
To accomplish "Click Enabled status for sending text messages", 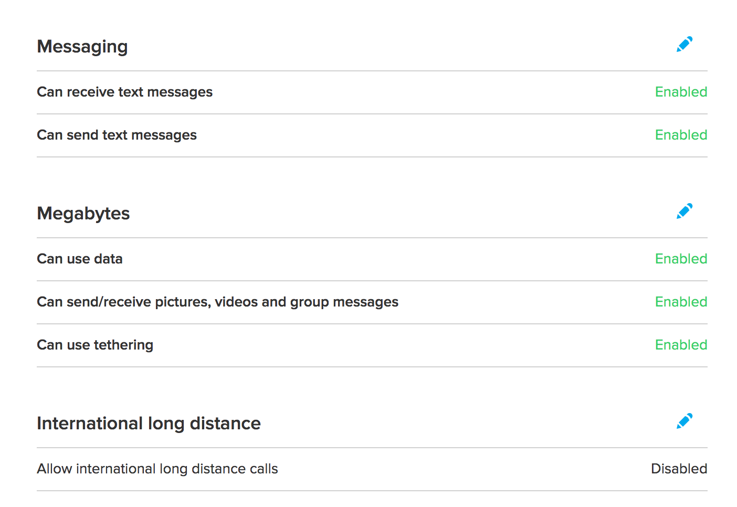I will click(x=681, y=135).
